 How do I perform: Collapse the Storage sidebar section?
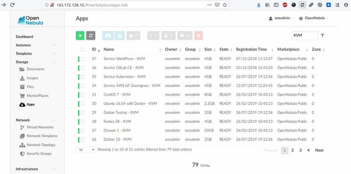(35, 62)
